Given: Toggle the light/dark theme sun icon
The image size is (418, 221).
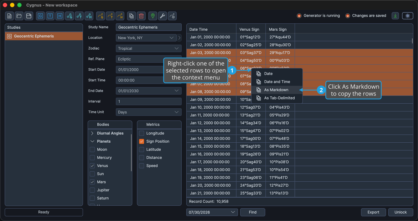Looking at the screenshot, I should tap(408, 16).
